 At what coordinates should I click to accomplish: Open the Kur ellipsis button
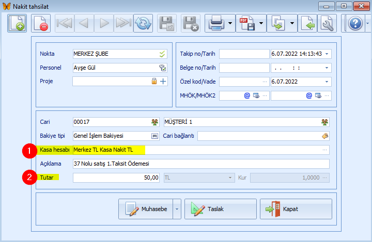[x=325, y=178]
